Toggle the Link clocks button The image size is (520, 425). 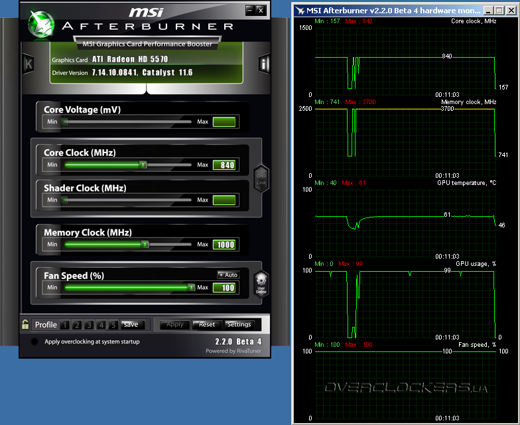click(261, 178)
